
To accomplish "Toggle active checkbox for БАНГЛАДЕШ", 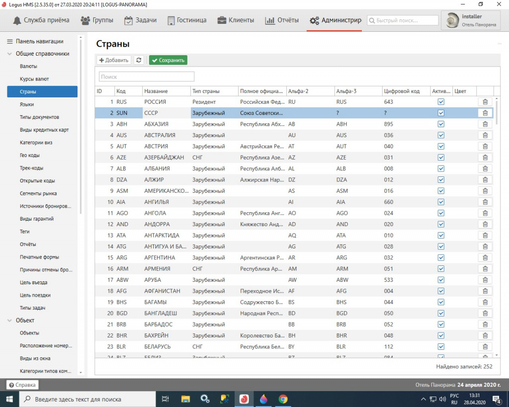I will pyautogui.click(x=441, y=313).
